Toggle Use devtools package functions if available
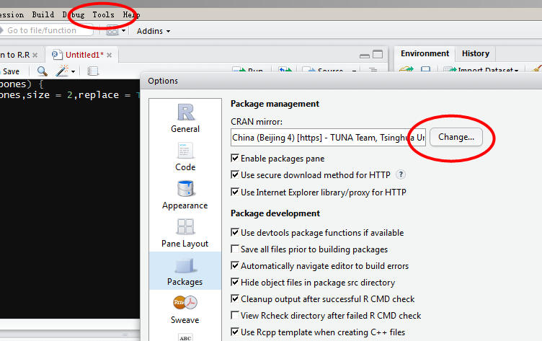Screen dimensions: 542x341 coord(235,232)
